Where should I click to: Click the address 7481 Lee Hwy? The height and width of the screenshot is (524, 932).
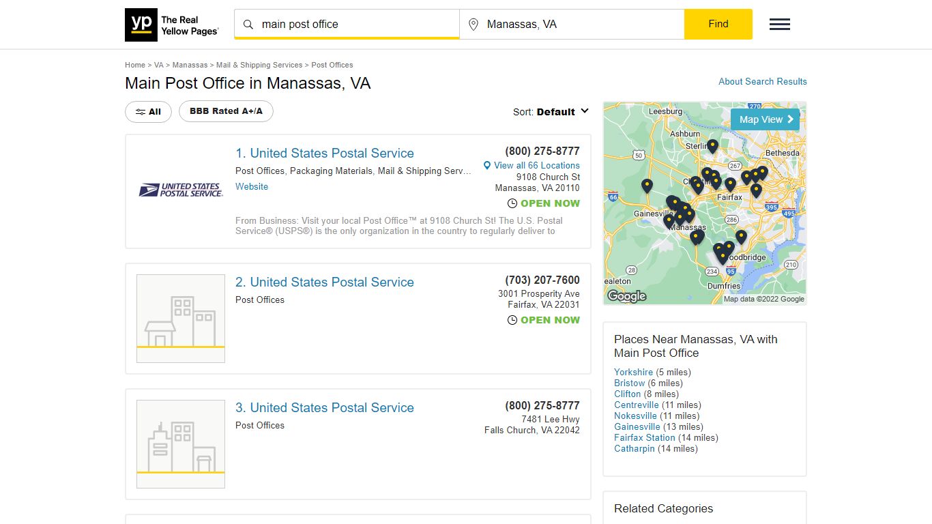(551, 420)
